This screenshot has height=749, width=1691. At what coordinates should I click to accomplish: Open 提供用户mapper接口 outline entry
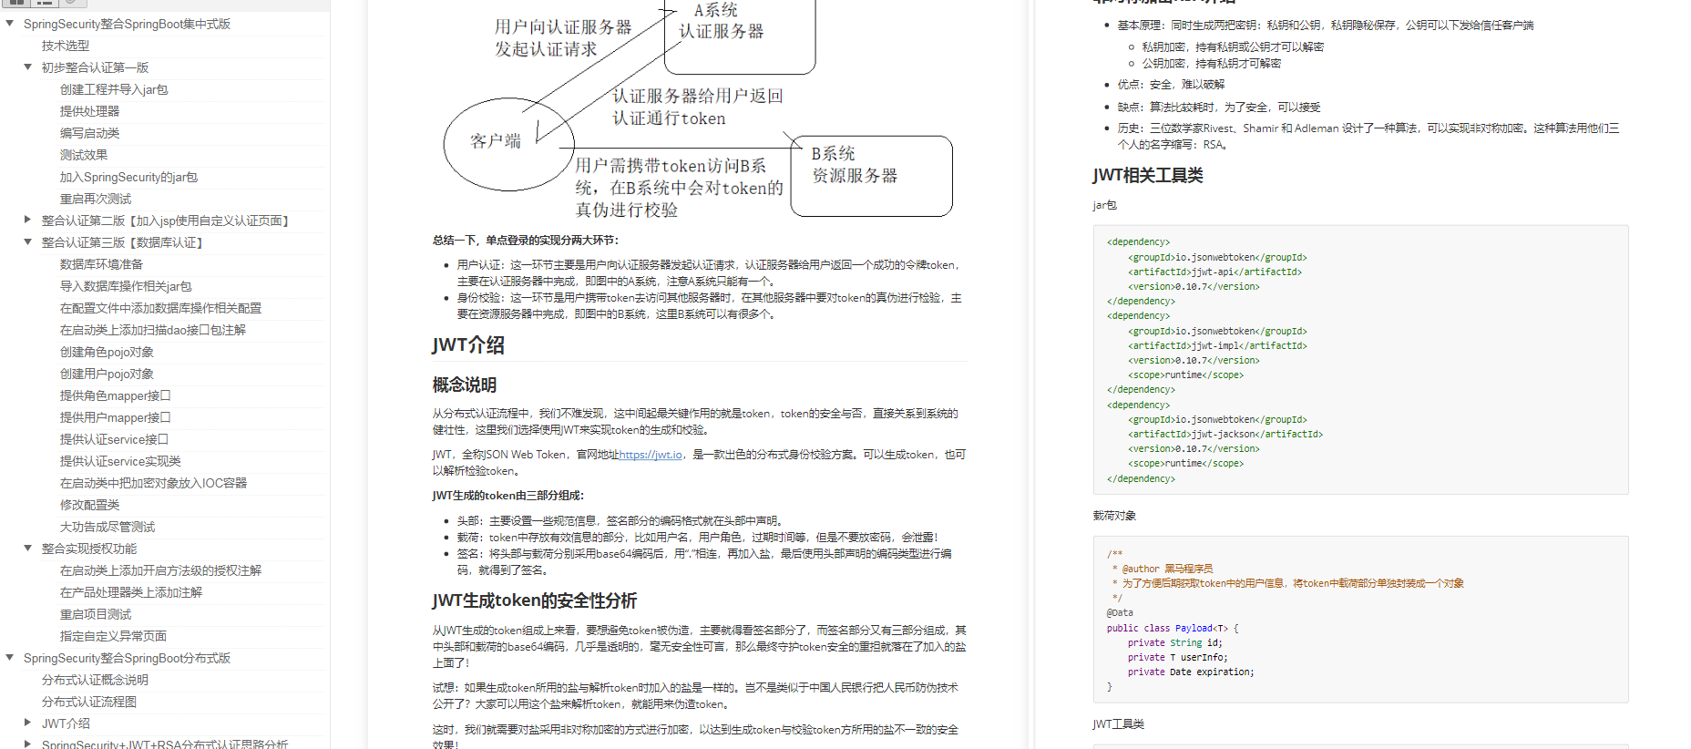(115, 417)
